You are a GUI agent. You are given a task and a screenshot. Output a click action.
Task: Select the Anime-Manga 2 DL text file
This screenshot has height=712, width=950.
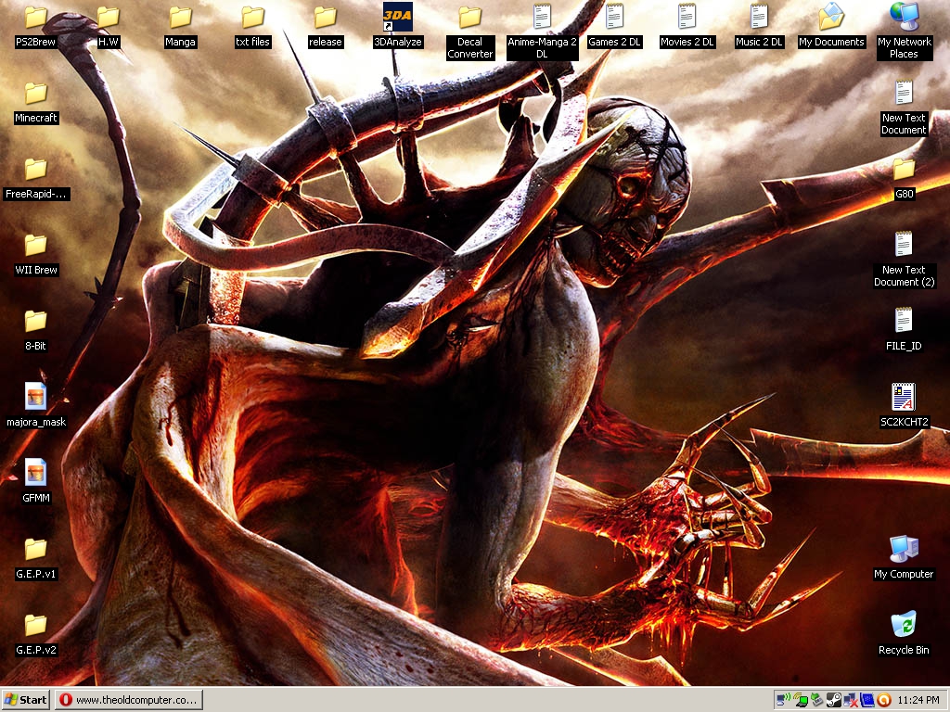point(542,18)
